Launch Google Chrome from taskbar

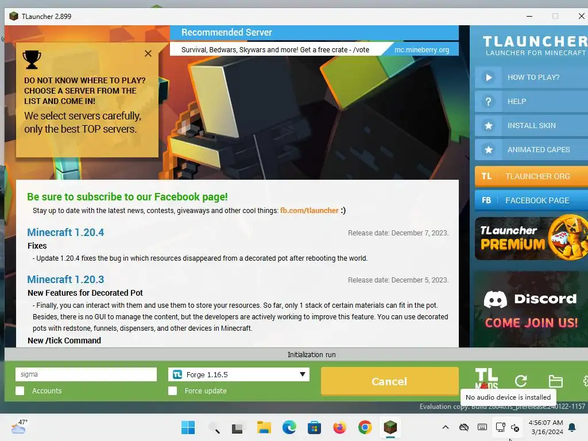(365, 427)
